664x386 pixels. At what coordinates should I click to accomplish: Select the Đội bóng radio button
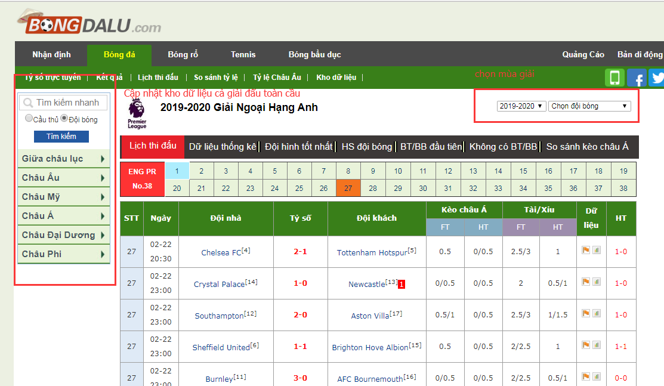[64, 118]
